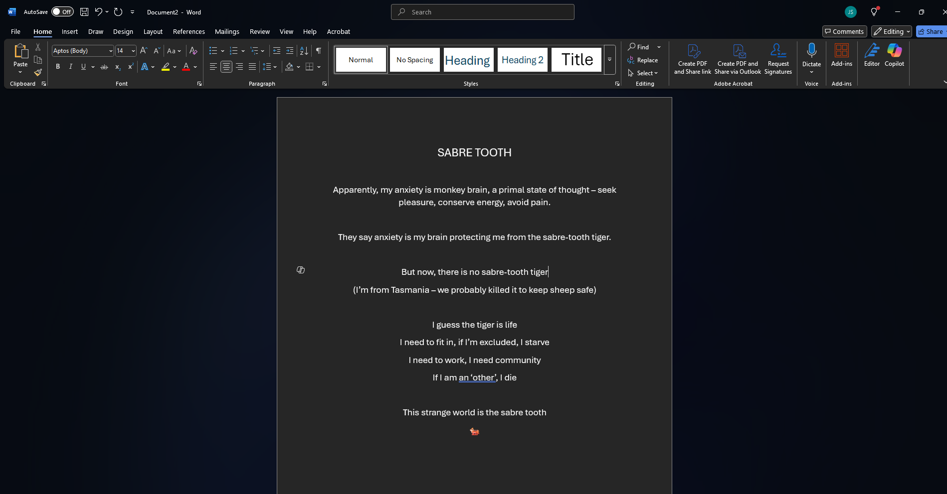Switch to the References tab

click(x=189, y=31)
